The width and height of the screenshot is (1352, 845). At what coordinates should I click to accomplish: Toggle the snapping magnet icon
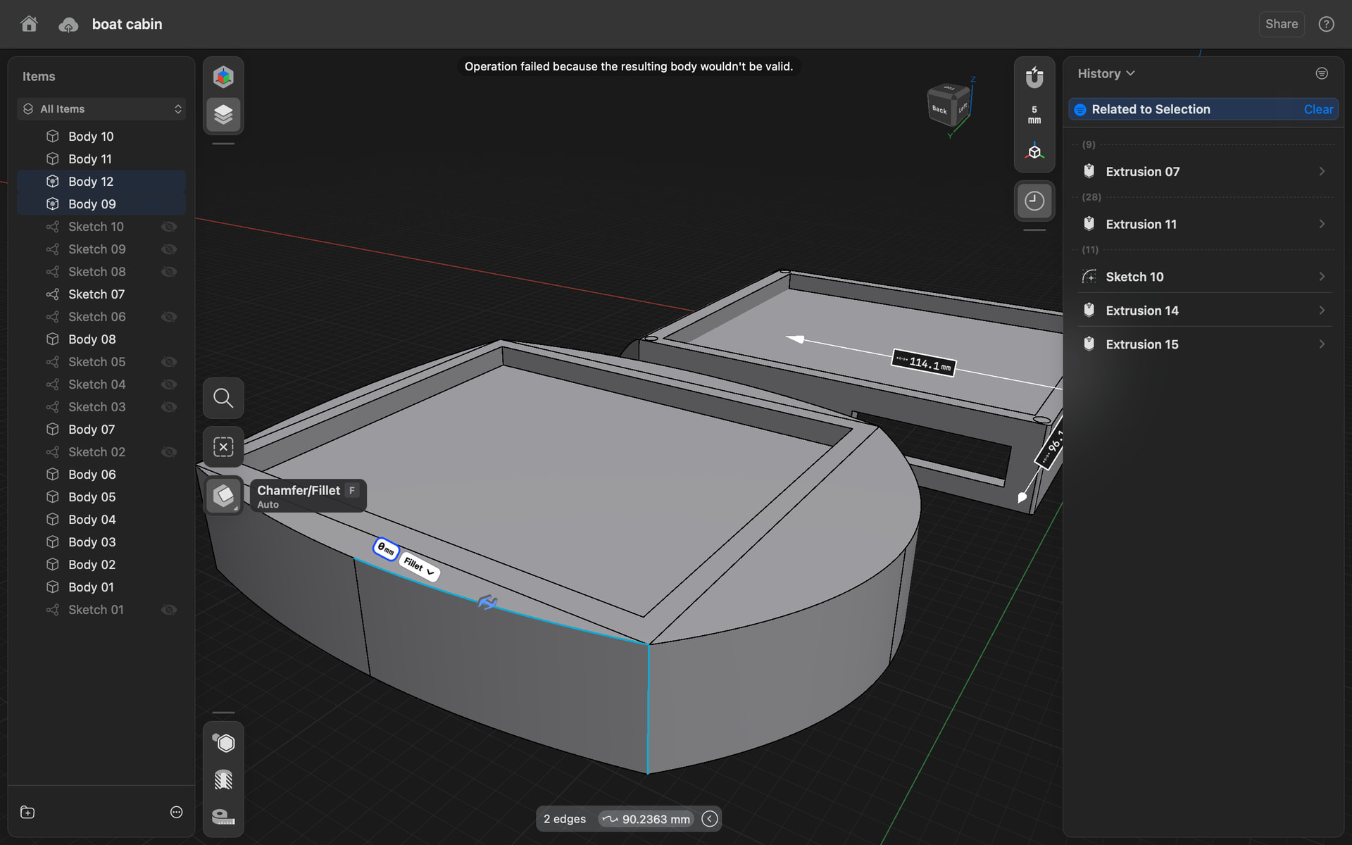point(1034,77)
